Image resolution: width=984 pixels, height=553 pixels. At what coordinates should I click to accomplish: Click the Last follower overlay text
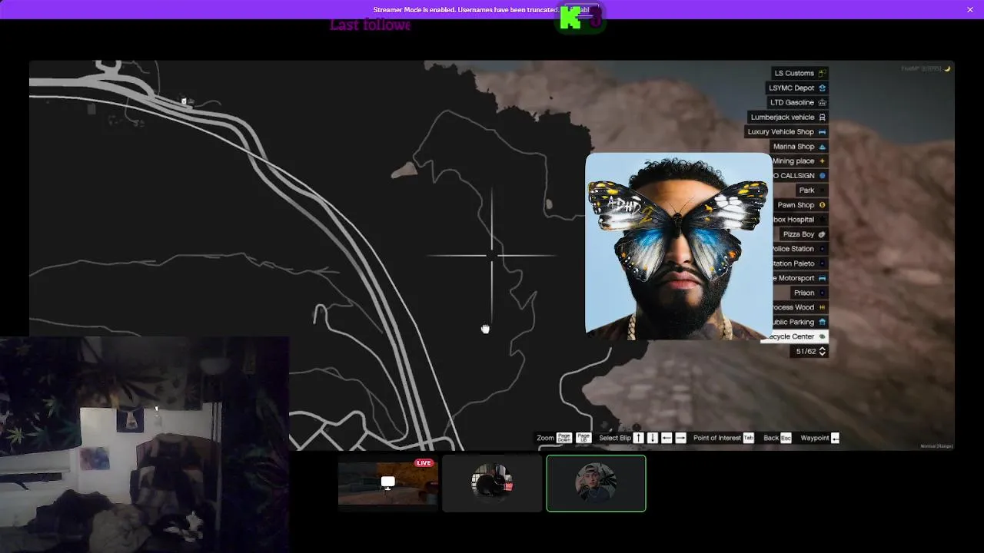pyautogui.click(x=370, y=25)
